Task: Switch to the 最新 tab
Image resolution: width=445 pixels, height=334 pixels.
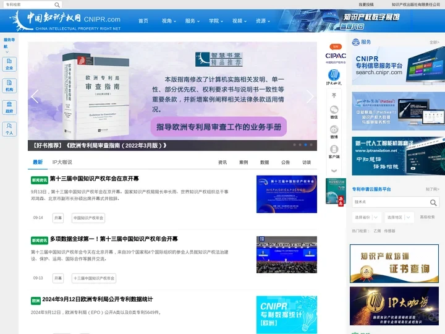Action: click(38, 162)
